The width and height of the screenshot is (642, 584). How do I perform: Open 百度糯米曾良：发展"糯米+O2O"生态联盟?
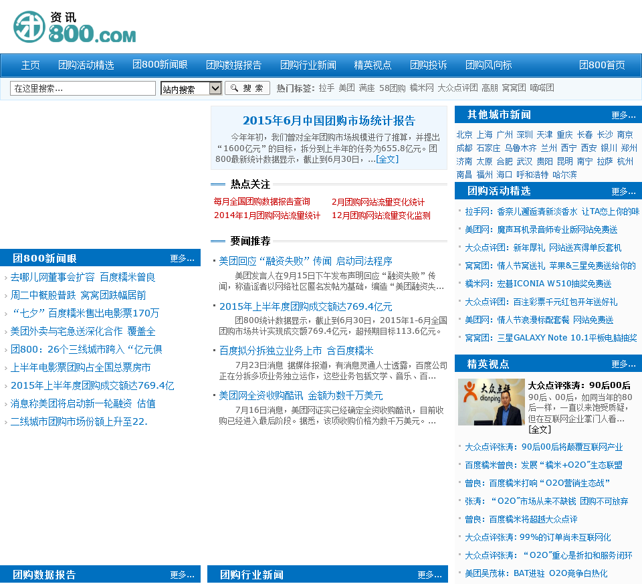pyautogui.click(x=544, y=465)
